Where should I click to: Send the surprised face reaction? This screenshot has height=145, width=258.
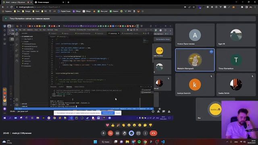coord(134,125)
